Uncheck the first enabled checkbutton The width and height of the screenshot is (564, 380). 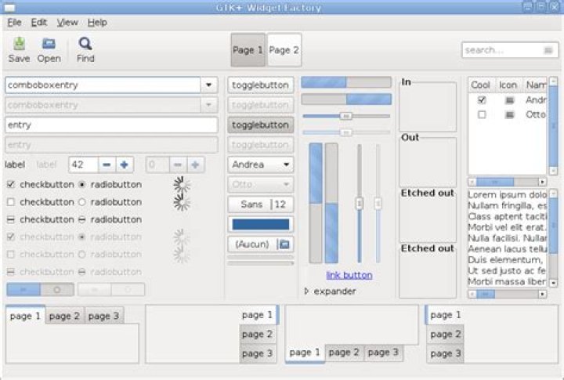tap(11, 185)
